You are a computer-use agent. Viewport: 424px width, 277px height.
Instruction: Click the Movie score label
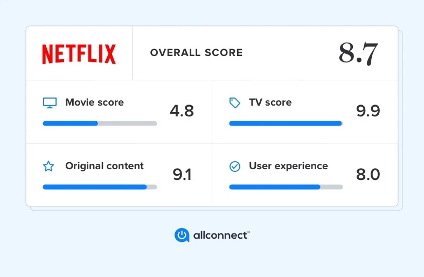(94, 102)
